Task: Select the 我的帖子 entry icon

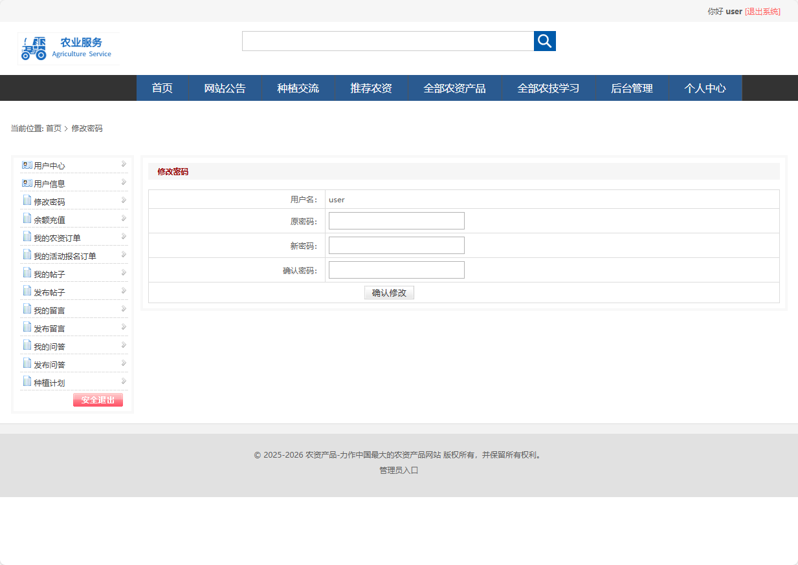Action: pos(26,273)
